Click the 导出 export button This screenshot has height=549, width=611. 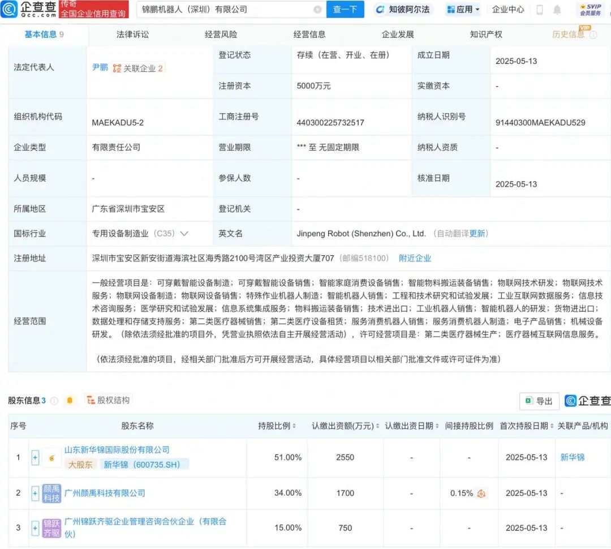pos(539,401)
